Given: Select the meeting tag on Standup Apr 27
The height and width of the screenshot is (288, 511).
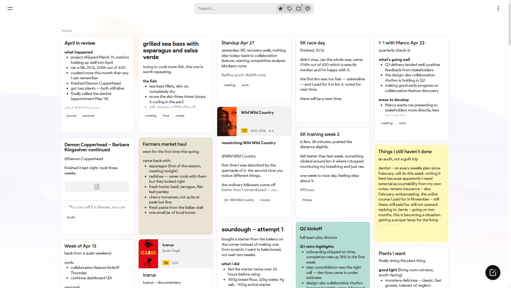Looking at the screenshot, I should point(230,85).
